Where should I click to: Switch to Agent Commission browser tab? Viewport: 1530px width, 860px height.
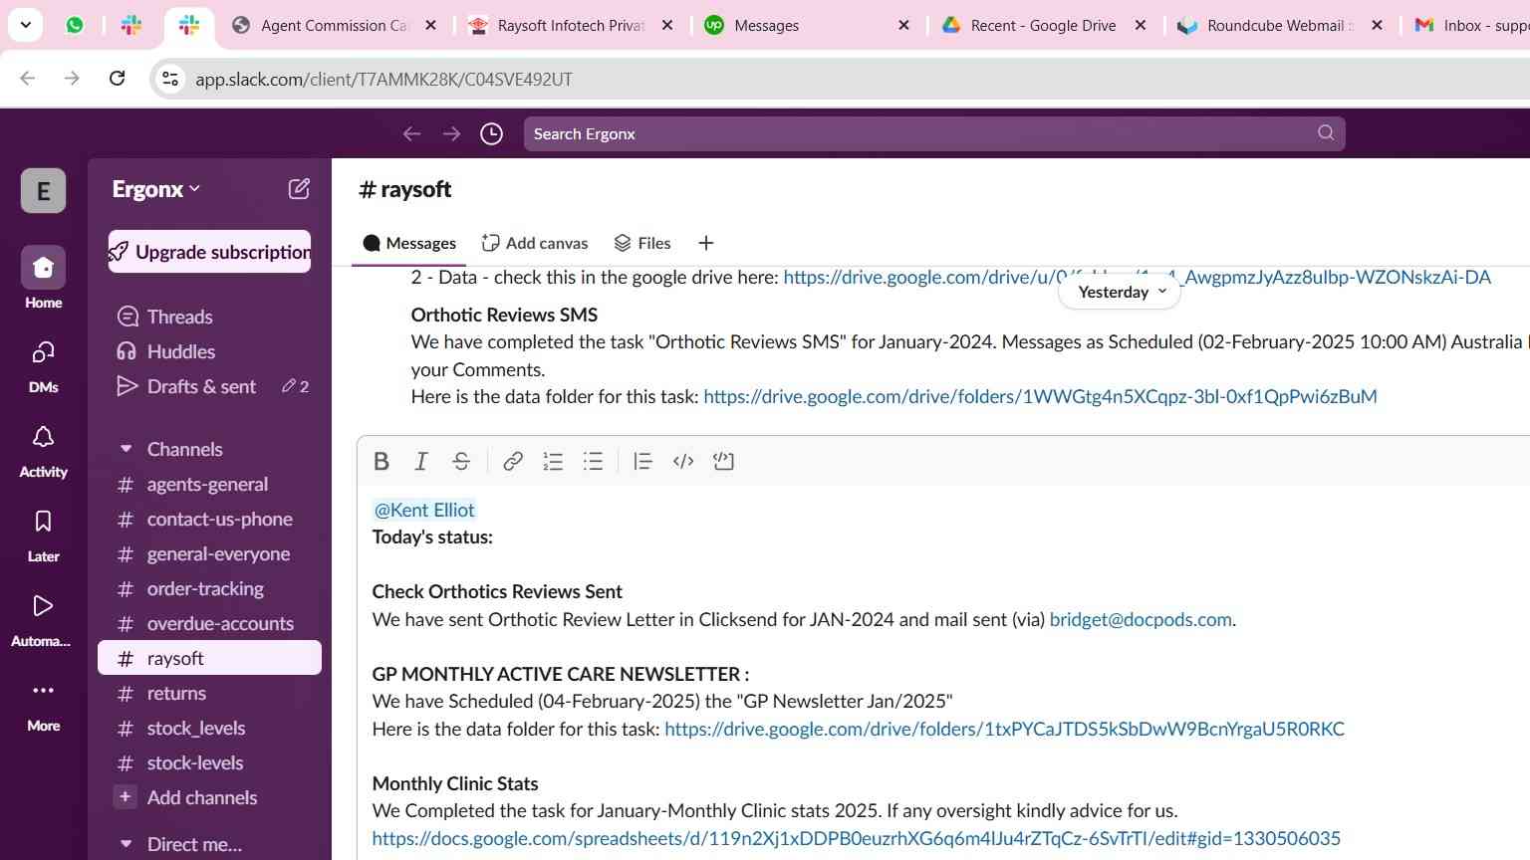tap(334, 25)
